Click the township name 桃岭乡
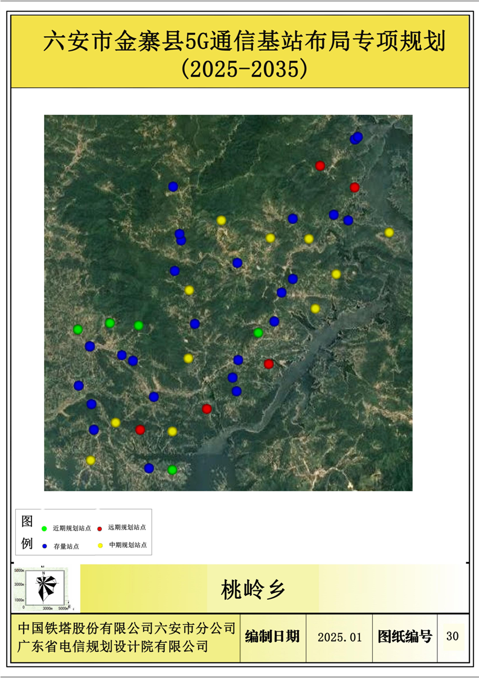Viewport: 479px width, 678px height. [253, 589]
